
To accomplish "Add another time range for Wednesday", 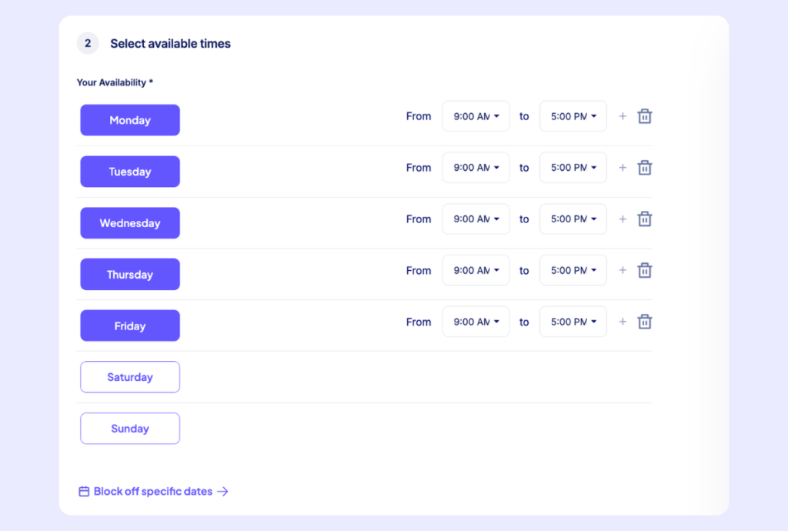I will (x=623, y=219).
